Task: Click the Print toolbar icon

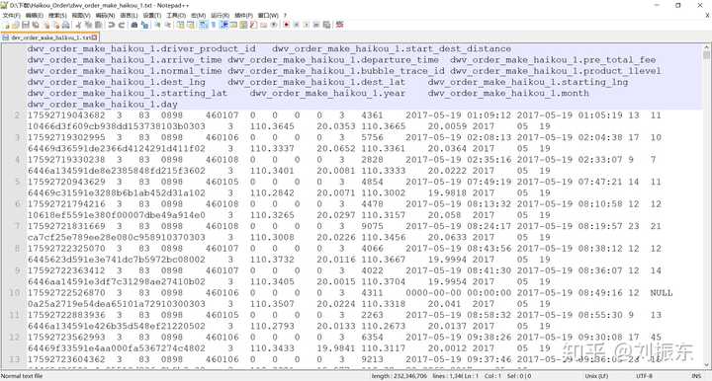Action: [x=66, y=25]
